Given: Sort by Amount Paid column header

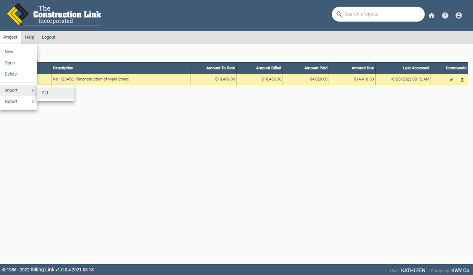Looking at the screenshot, I should pos(306,68).
